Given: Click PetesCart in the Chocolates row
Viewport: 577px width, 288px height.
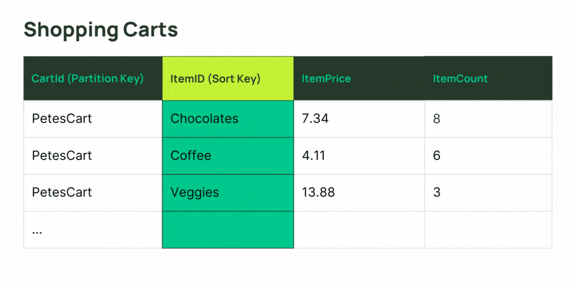Looking at the screenshot, I should click(x=93, y=119).
